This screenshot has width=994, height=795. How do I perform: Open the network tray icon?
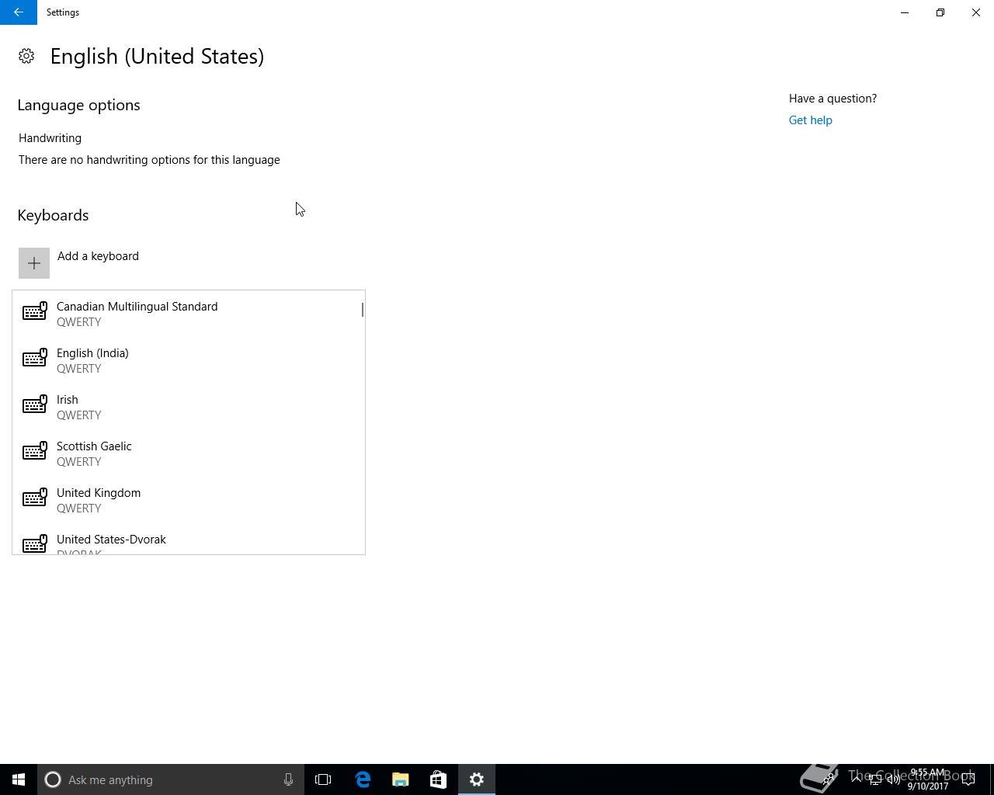click(875, 779)
